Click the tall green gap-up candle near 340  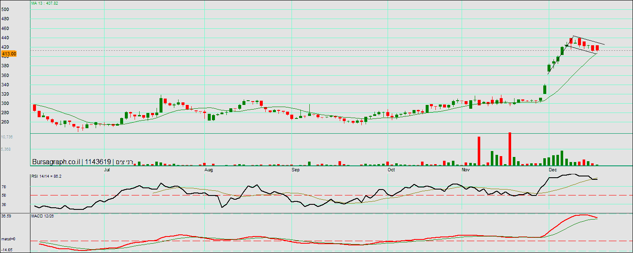click(545, 90)
